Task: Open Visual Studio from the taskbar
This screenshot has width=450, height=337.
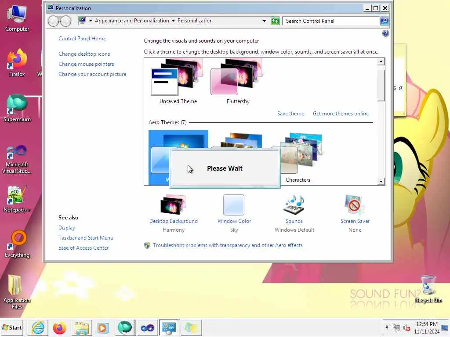Action: click(x=147, y=327)
